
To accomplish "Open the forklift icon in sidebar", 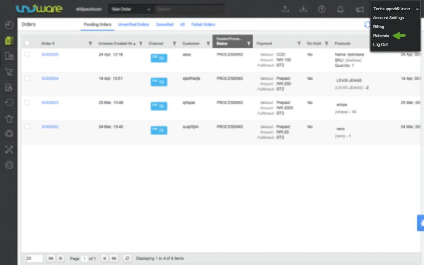I will pyautogui.click(x=9, y=87).
